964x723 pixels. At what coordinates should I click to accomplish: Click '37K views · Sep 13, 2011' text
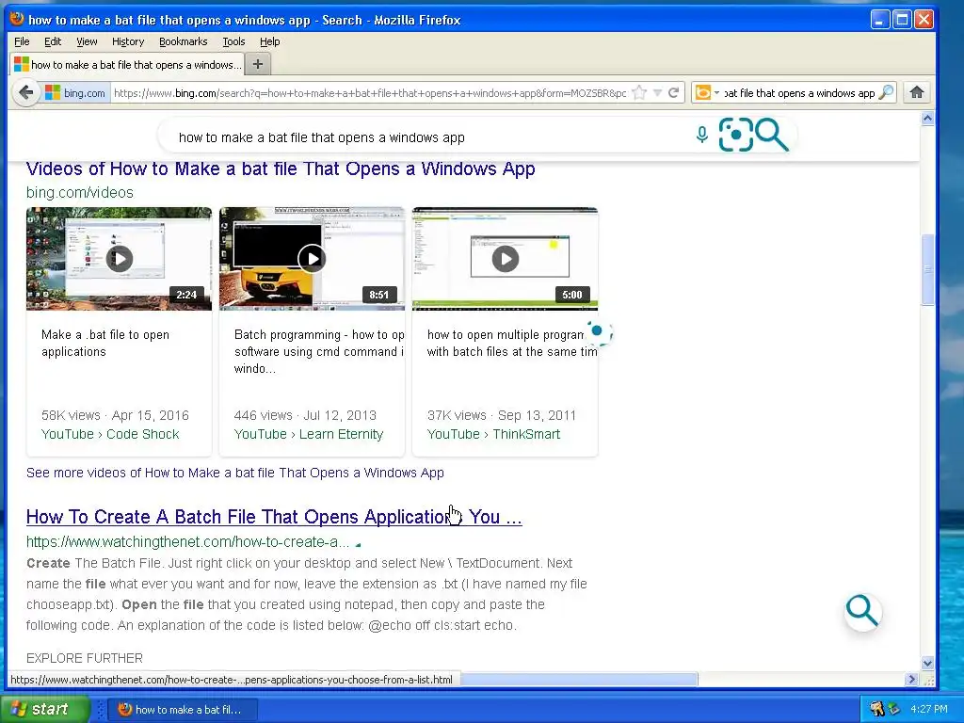pos(502,415)
